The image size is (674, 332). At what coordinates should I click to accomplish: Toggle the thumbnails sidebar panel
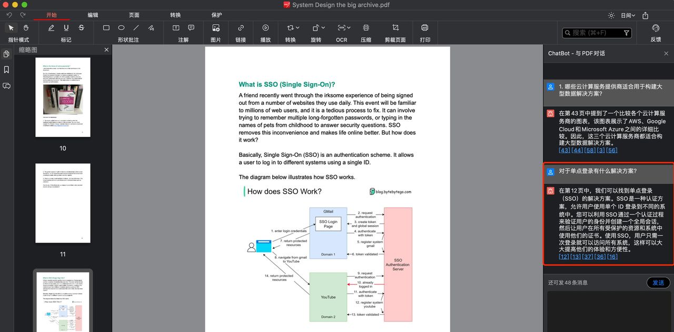(x=7, y=54)
